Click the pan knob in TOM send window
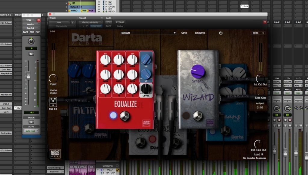 pos(31,41)
